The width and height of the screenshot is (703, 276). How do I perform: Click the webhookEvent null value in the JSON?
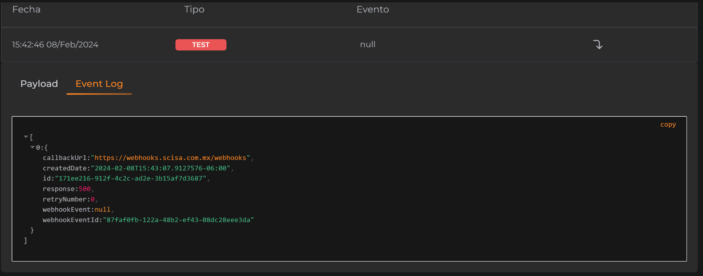[x=102, y=210]
